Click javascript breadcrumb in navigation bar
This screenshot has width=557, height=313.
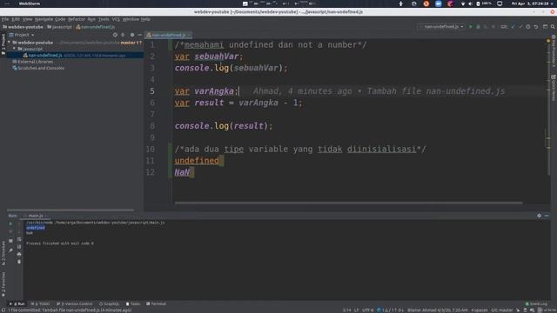tap(59, 27)
